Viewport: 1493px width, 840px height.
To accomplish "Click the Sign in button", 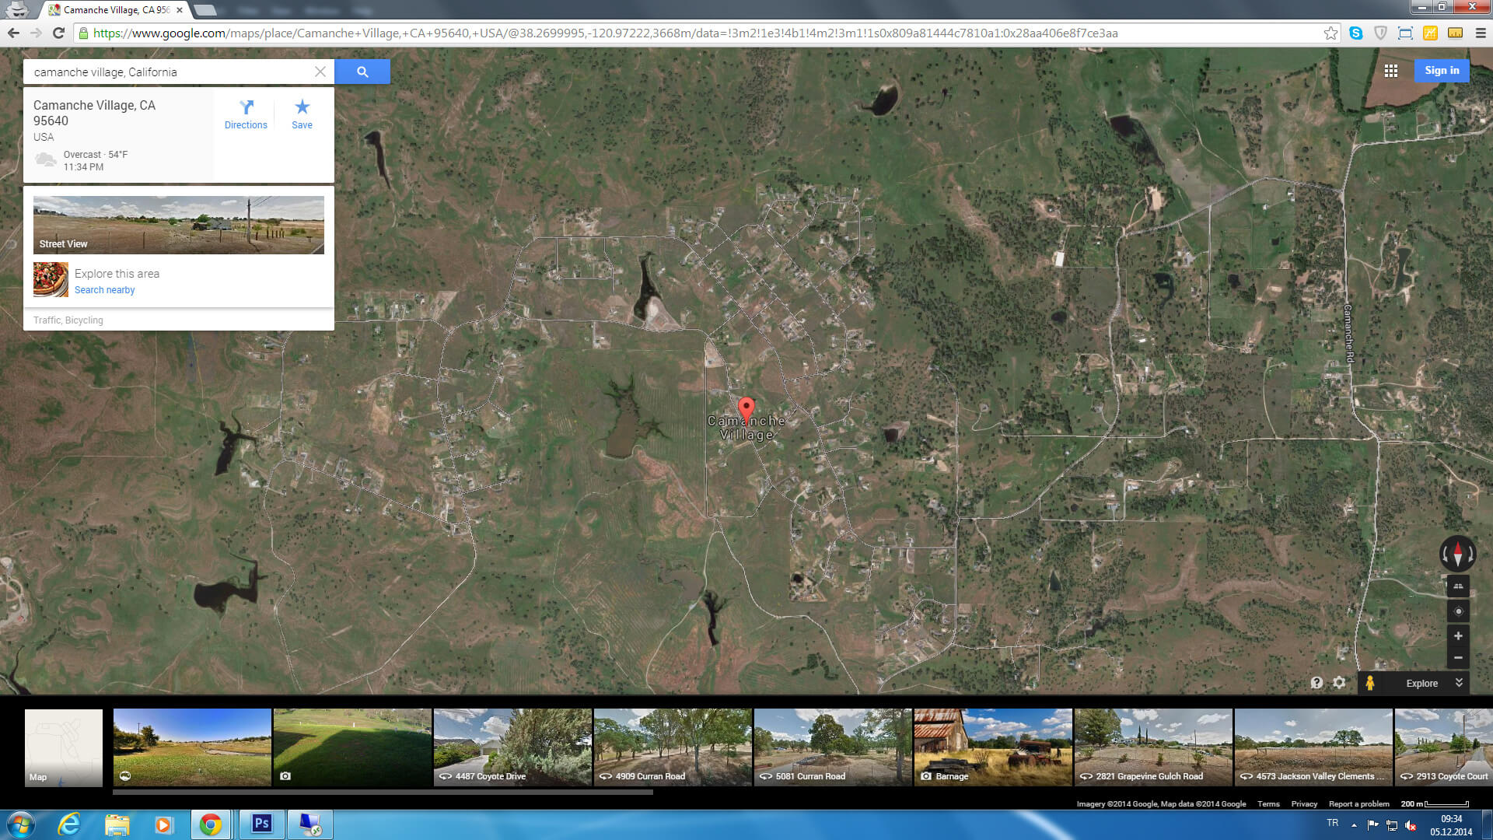I will [x=1442, y=71].
